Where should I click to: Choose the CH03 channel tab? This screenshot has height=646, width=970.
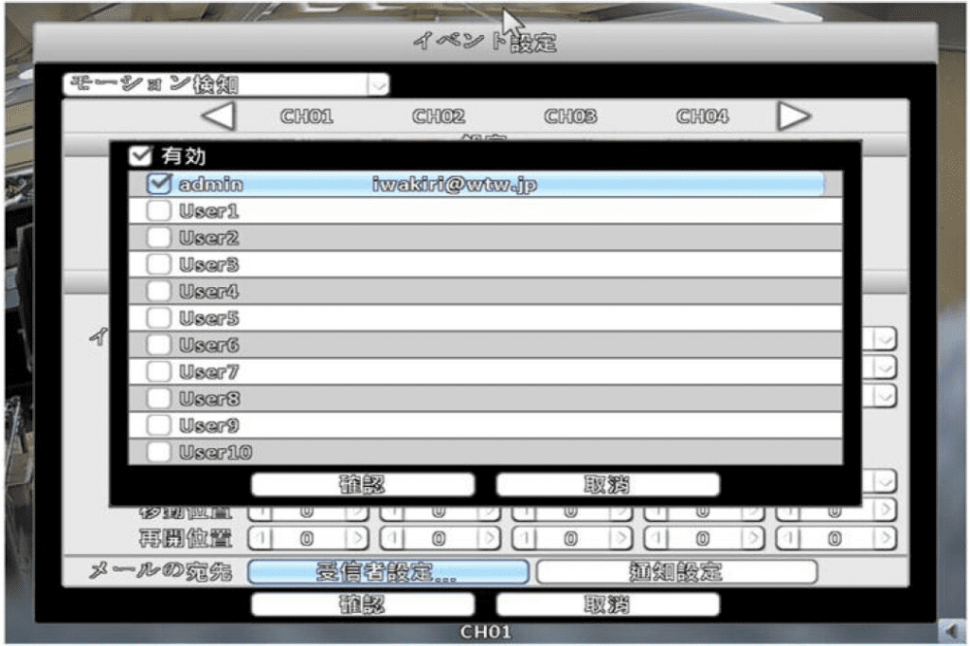click(570, 117)
